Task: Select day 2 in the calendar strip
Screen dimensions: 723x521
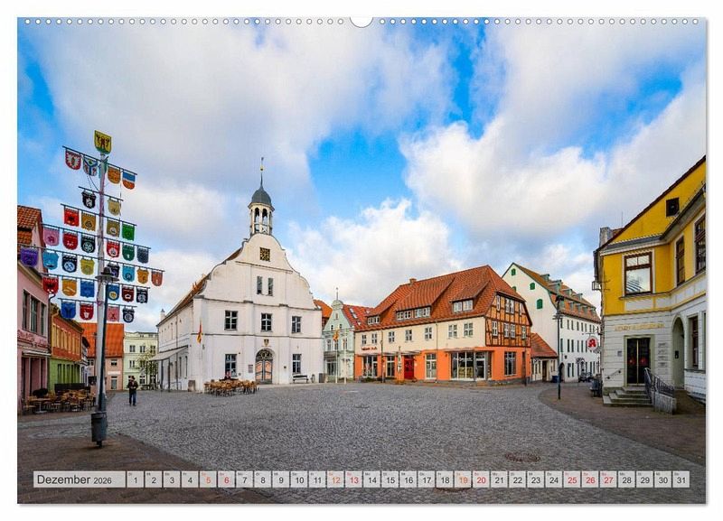Action: 154,479
